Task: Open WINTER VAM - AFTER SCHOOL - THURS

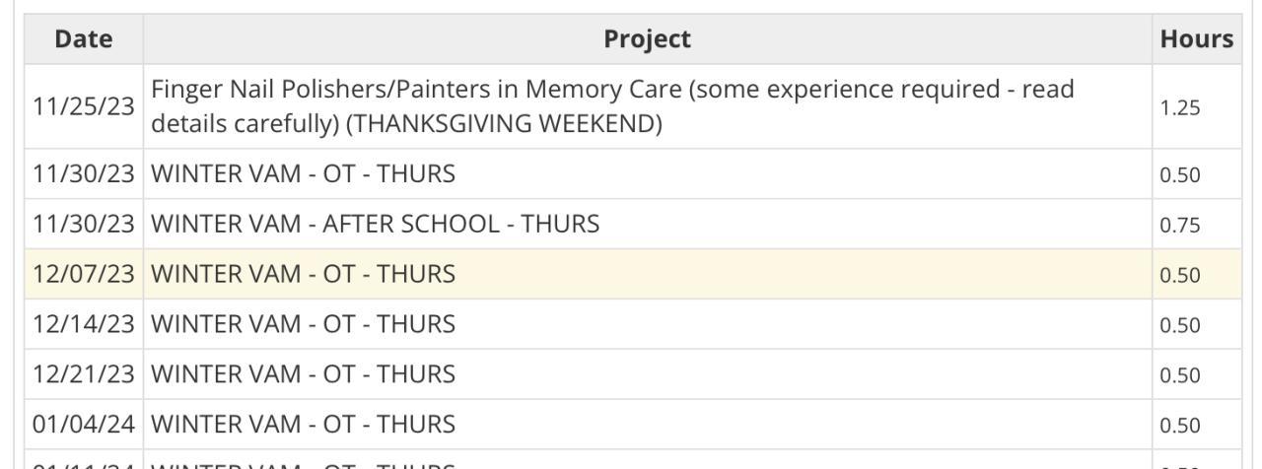Action: 375,225
